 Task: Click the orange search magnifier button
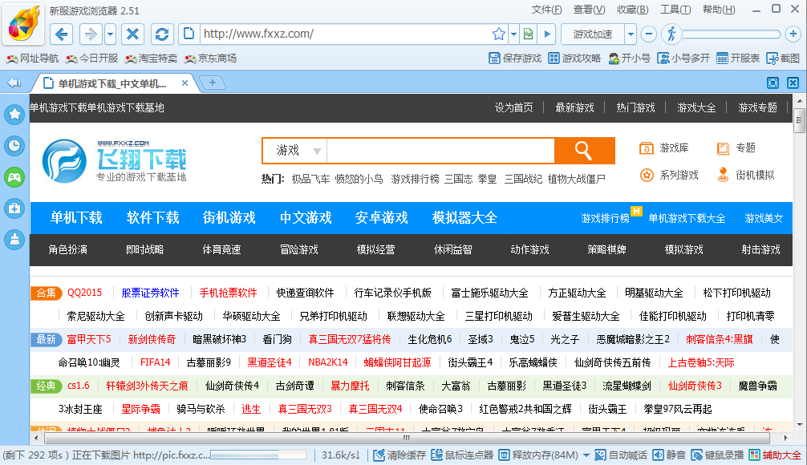point(584,150)
